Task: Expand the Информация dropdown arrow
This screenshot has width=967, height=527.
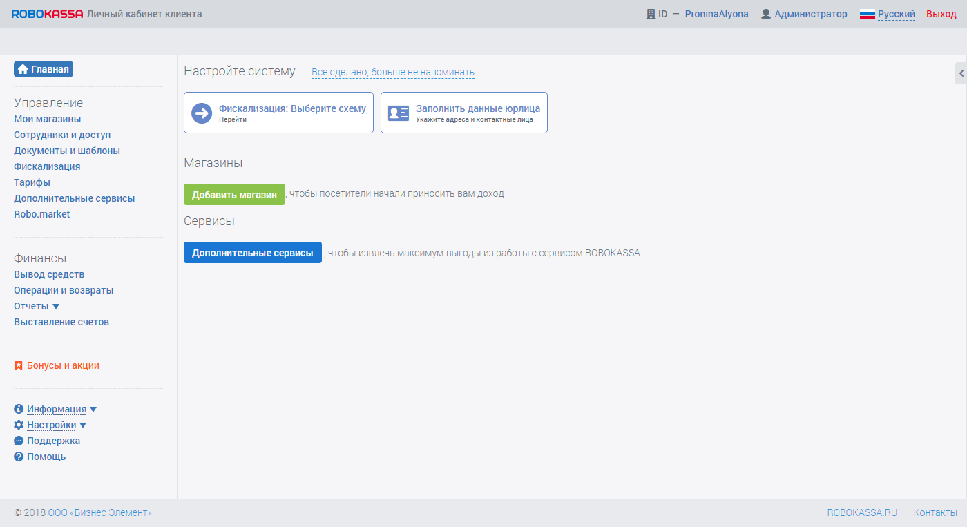Action: [x=93, y=409]
